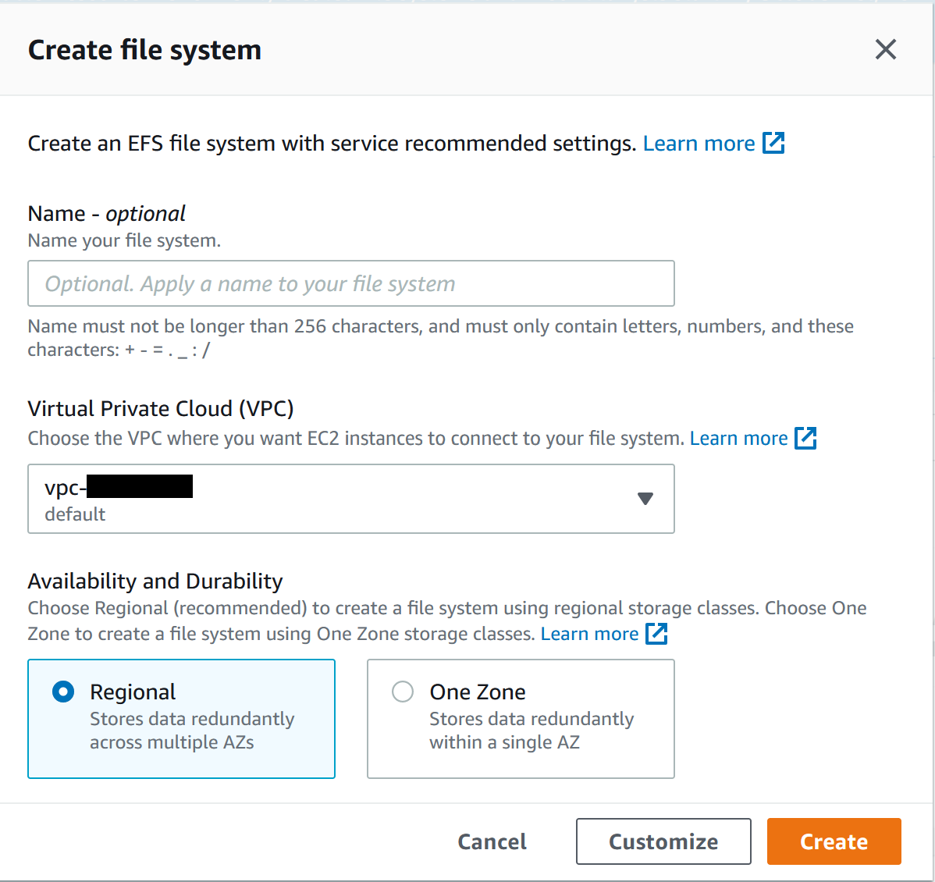Click external link icon beside EFS Learn more
This screenshot has width=935, height=882.
(773, 143)
